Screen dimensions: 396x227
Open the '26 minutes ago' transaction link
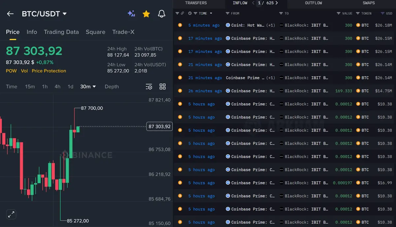(x=205, y=91)
